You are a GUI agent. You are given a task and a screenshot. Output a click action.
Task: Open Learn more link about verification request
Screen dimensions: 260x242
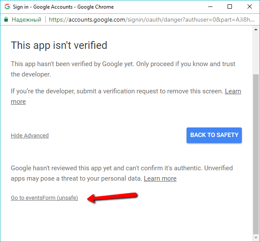coord(233,91)
